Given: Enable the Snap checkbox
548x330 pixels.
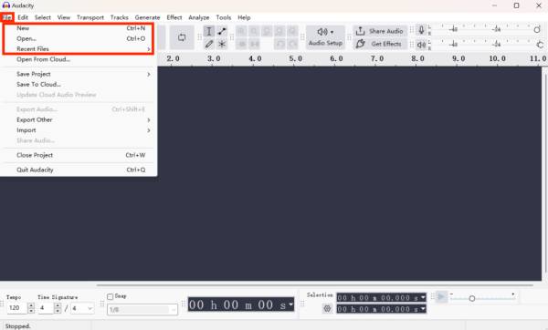Looking at the screenshot, I should (111, 296).
